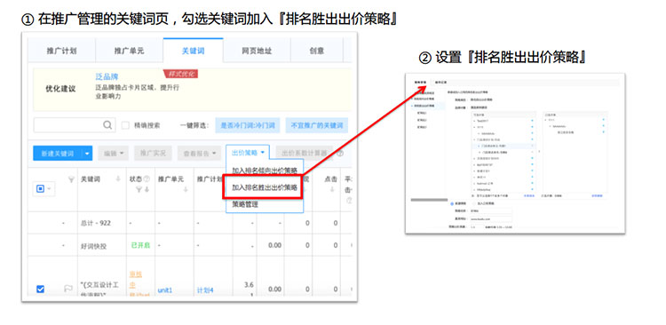The width and height of the screenshot is (666, 325).
Task: Open the 网页地址 tab
Action: click(x=257, y=51)
